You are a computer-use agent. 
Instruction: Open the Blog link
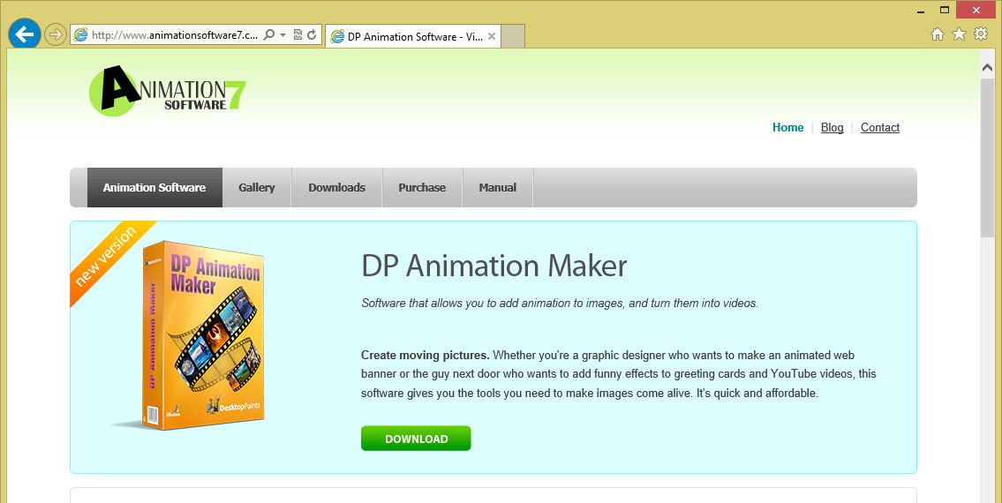[832, 127]
